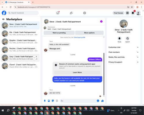Open the Chanel conversation in the list
Image resolution: width=144 pixels, height=115 pixels.
tap(20, 66)
